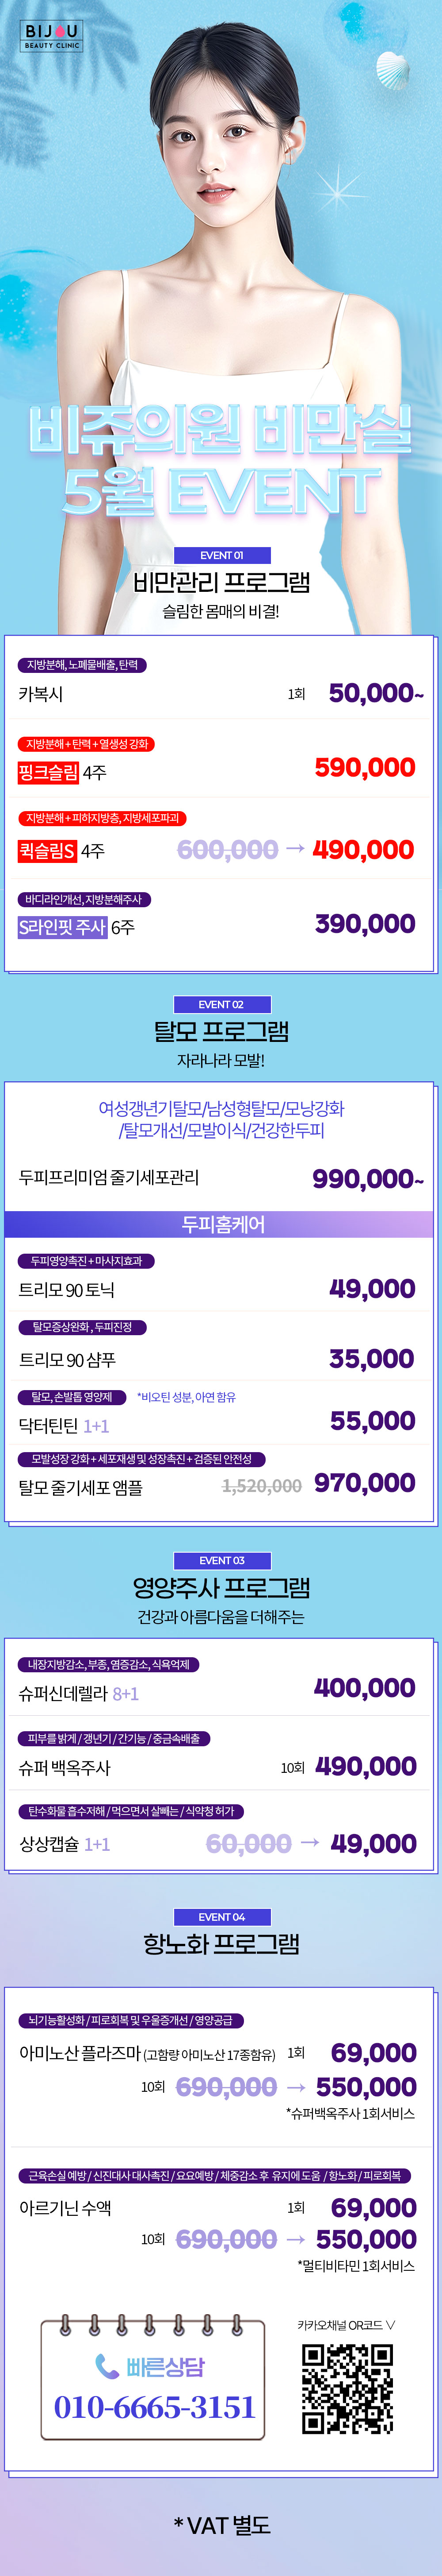The width and height of the screenshot is (442, 2576).
Task: Click the EVENT 03 badge
Action: pyautogui.click(x=221, y=1560)
